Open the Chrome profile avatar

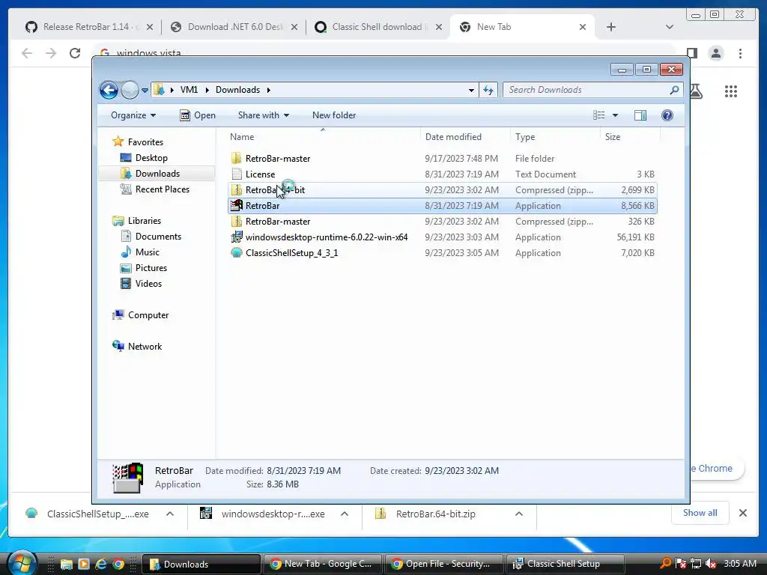tap(716, 53)
